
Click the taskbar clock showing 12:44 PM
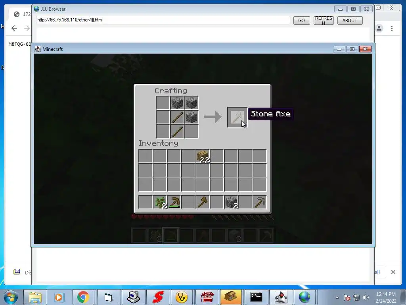coord(386,297)
